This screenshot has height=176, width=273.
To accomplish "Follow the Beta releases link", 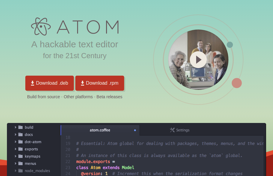I will pyautogui.click(x=109, y=97).
